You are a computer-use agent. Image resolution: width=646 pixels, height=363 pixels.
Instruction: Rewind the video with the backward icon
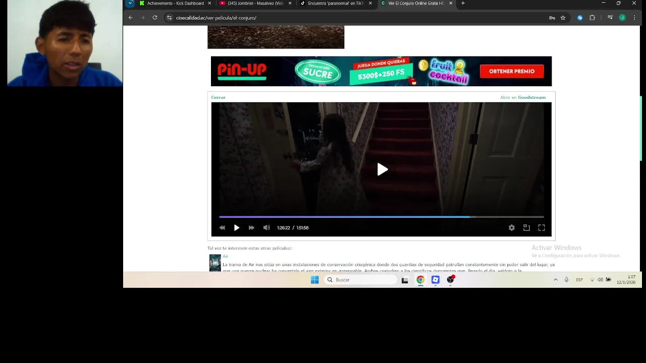click(222, 228)
